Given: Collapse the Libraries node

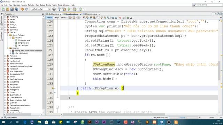Looking at the screenshot, I should pyautogui.click(x=8, y=48).
